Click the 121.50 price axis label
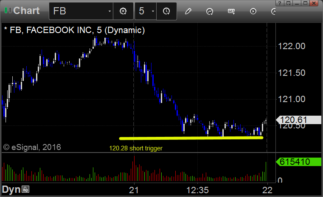 (292, 73)
